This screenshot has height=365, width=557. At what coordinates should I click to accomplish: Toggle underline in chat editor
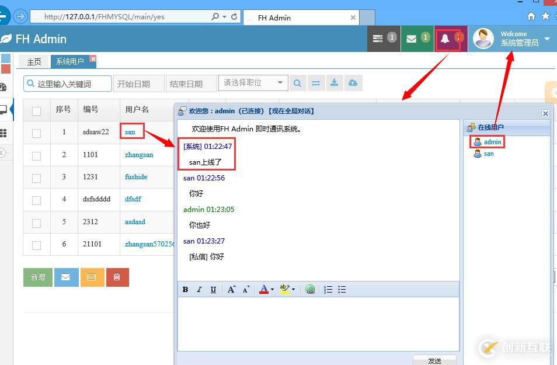tap(213, 289)
